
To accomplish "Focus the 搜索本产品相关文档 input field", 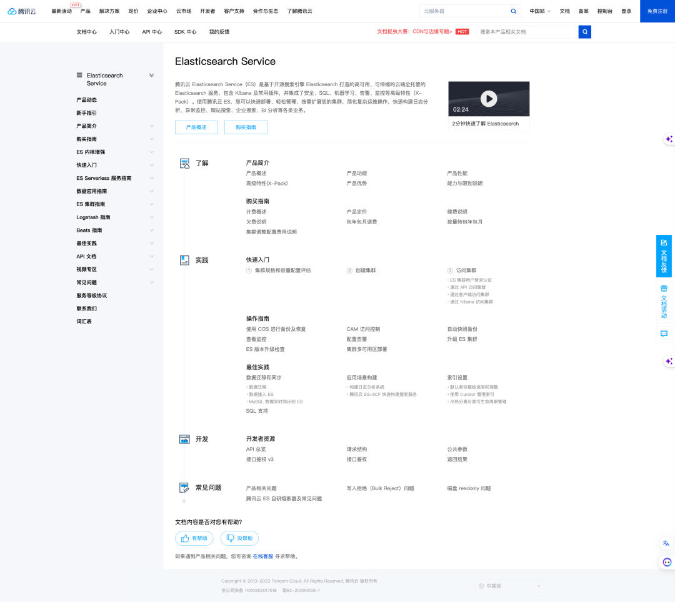I will click(x=527, y=32).
